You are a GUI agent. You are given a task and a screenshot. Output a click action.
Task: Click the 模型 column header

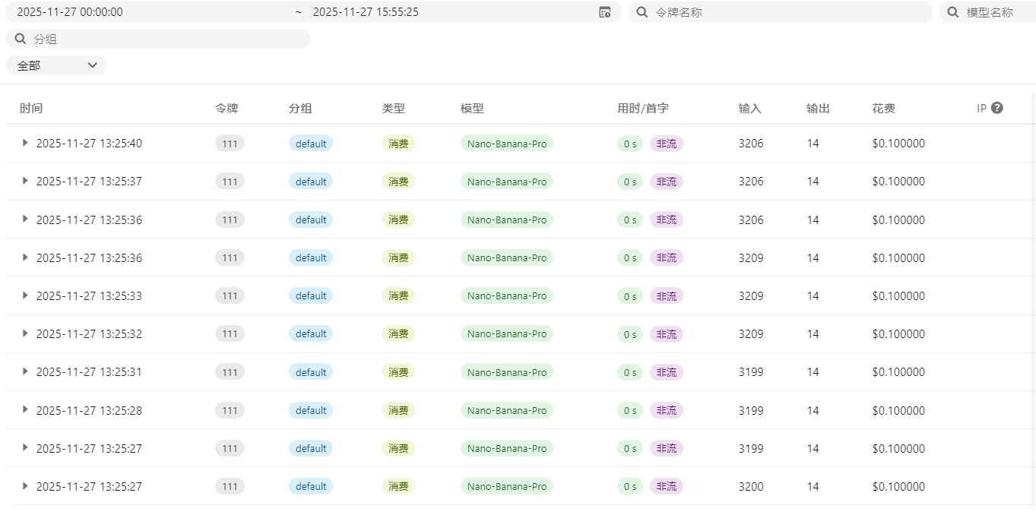tap(472, 109)
